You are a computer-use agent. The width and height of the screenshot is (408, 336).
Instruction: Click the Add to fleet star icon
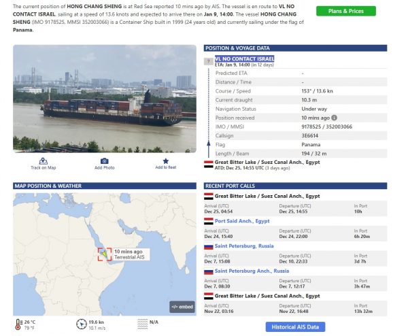pyautogui.click(x=165, y=161)
